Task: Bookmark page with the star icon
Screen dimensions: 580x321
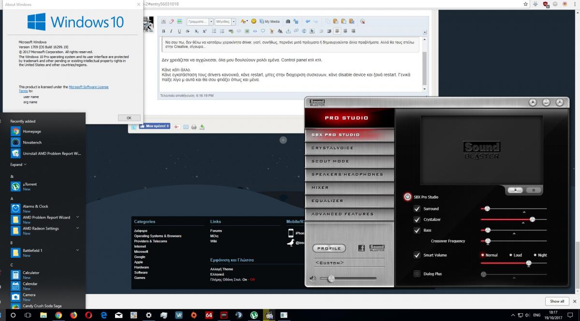Action: (x=526, y=4)
